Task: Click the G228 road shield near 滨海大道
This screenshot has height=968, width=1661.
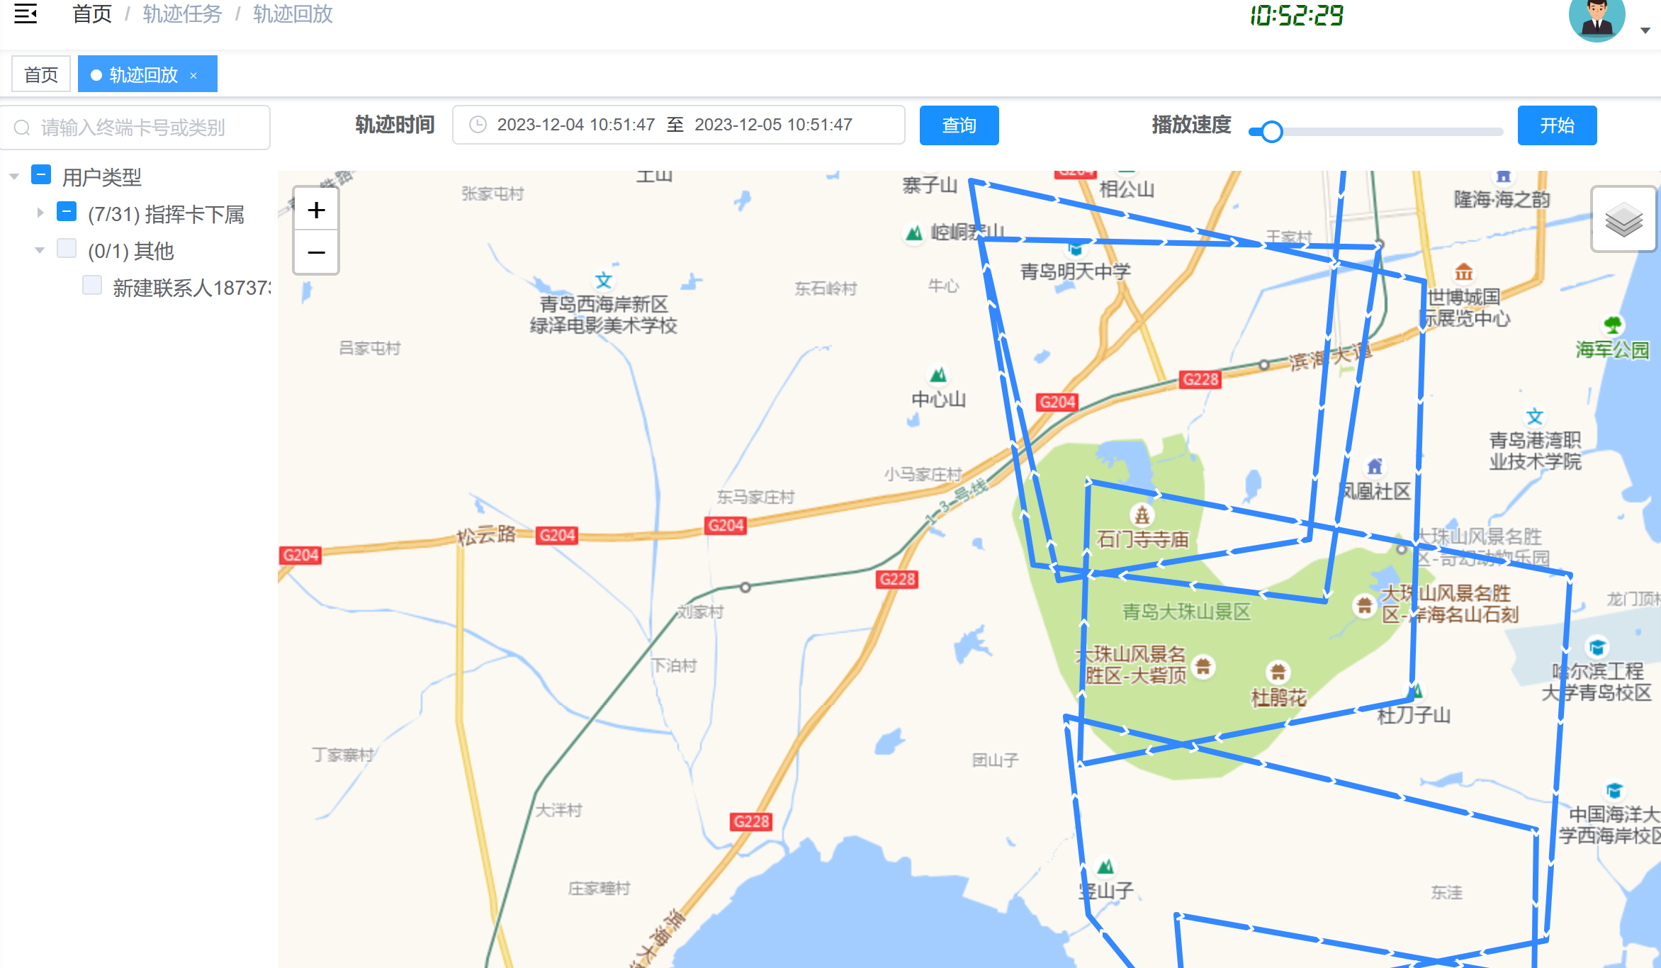Action: pyautogui.click(x=1200, y=379)
